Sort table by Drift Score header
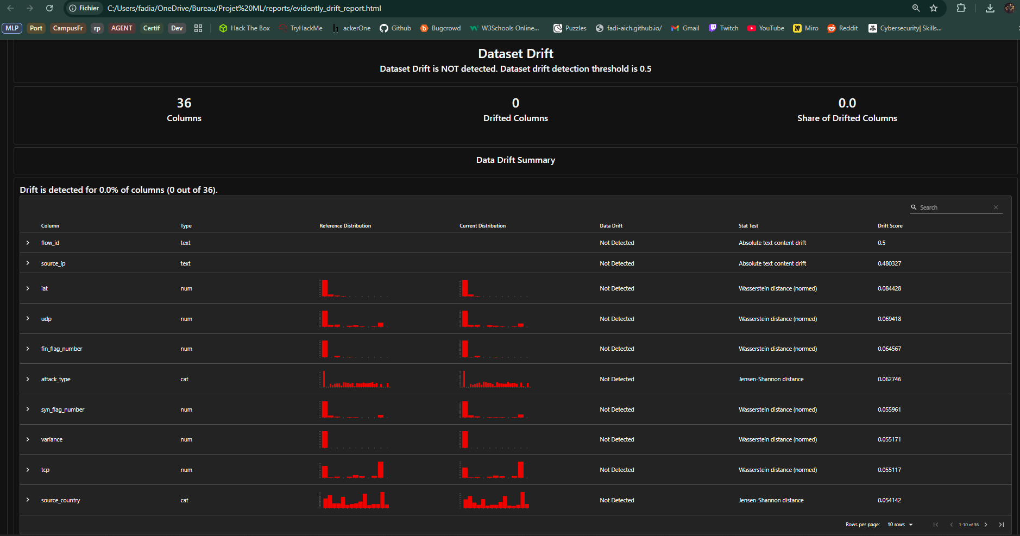 point(890,226)
